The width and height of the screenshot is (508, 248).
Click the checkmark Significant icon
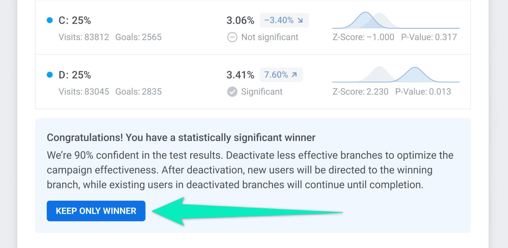232,92
